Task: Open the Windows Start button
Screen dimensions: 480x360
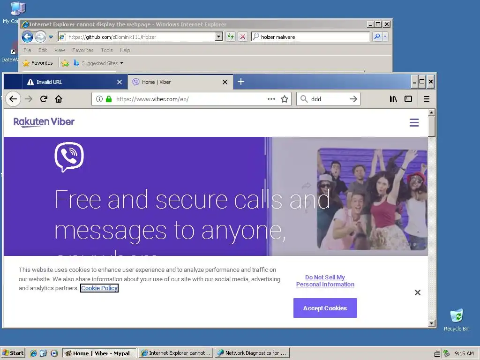Action: pos(13,353)
